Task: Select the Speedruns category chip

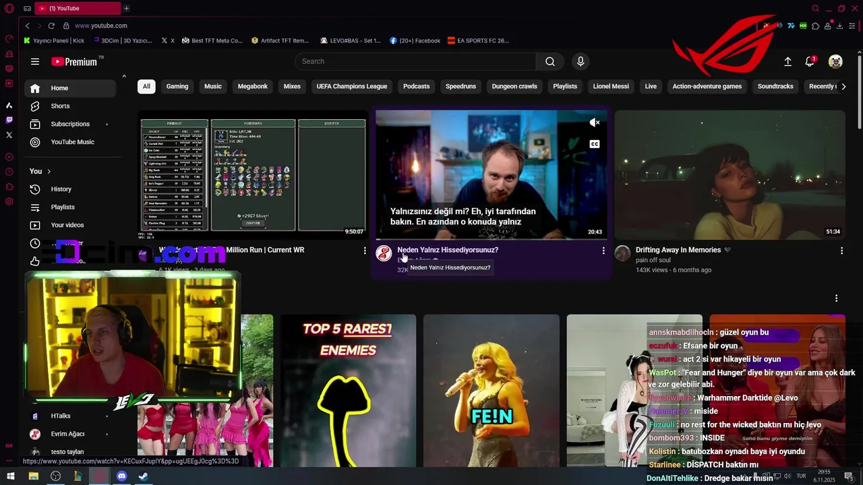Action: coord(460,86)
